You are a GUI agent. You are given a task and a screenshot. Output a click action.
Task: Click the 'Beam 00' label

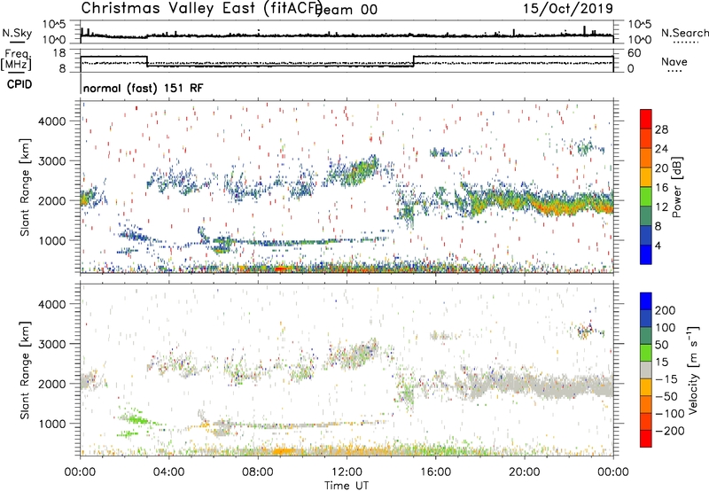347,10
